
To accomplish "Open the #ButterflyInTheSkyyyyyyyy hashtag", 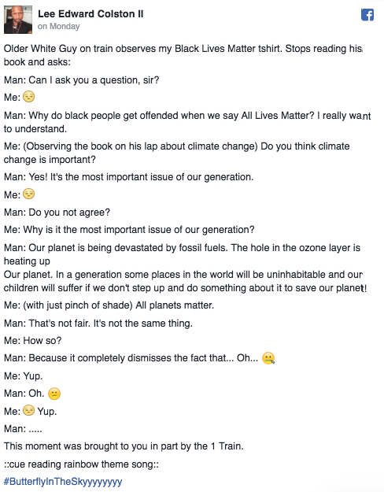I will click(x=63, y=482).
